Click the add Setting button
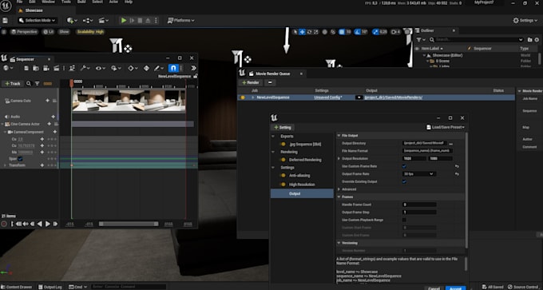Viewport: 543px width, 290px height. pos(283,128)
